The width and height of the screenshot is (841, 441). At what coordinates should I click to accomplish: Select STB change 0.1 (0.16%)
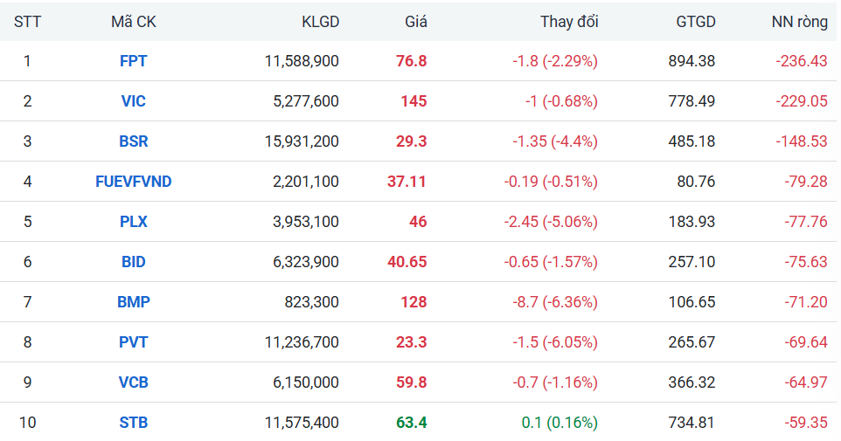560,423
